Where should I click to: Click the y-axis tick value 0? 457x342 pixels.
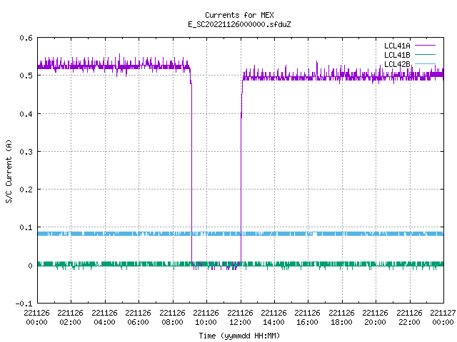coord(30,266)
